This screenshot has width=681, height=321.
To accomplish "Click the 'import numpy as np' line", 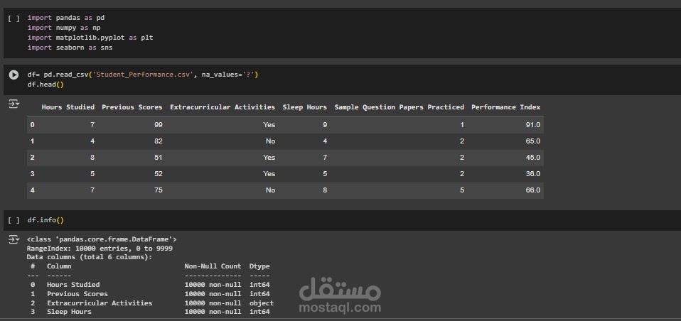I will 64,28.
